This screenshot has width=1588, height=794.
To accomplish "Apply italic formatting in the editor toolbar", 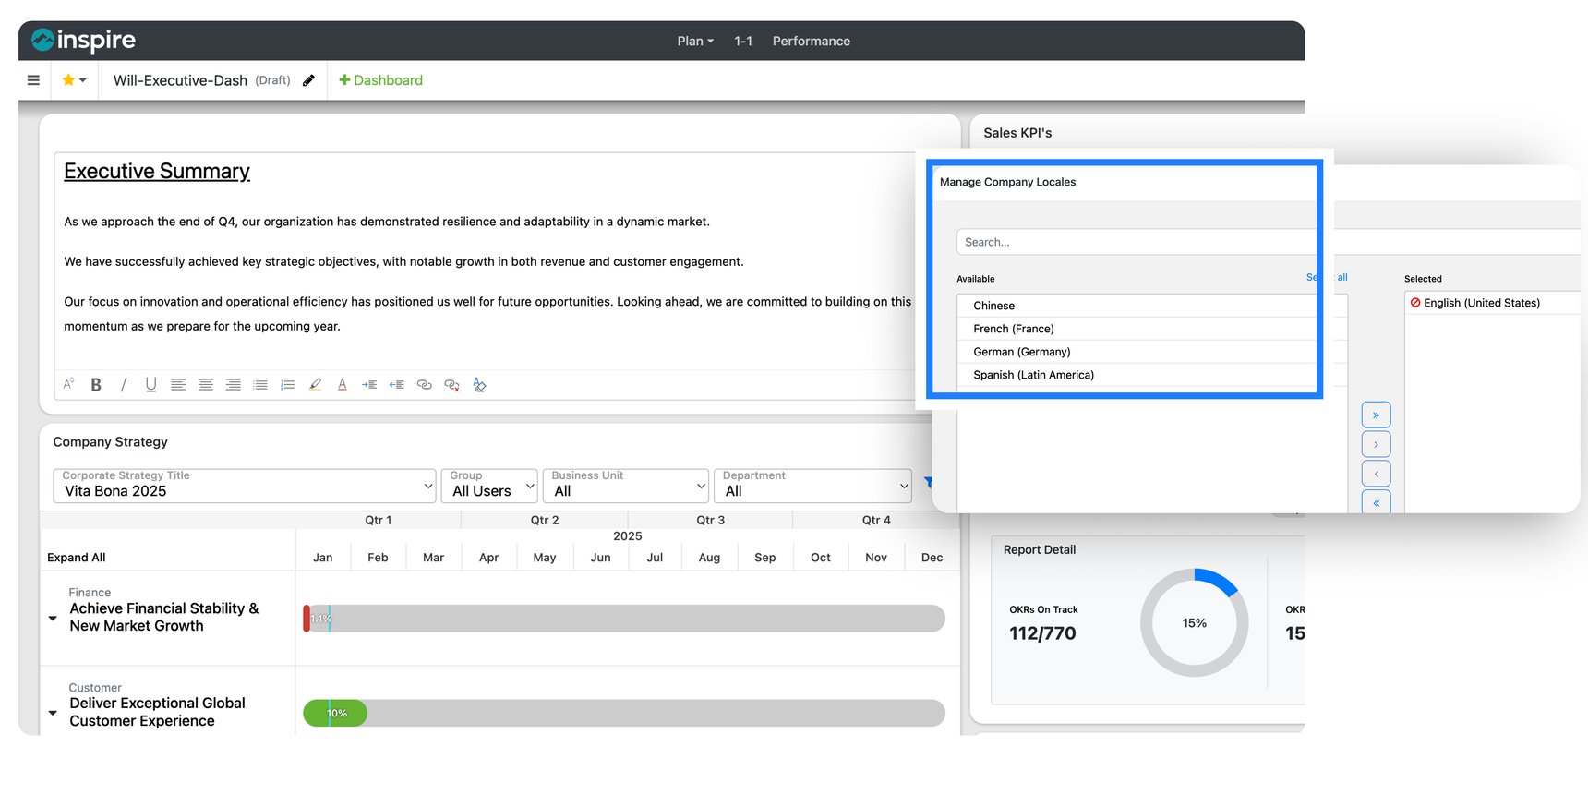I will coord(124,385).
